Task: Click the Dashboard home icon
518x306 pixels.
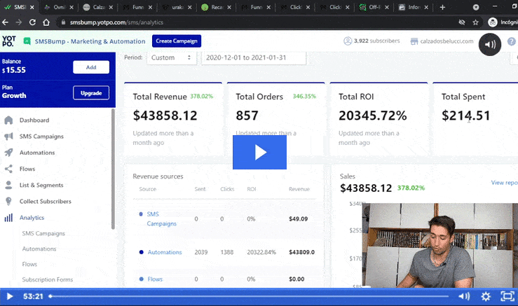Action: pyautogui.click(x=8, y=120)
